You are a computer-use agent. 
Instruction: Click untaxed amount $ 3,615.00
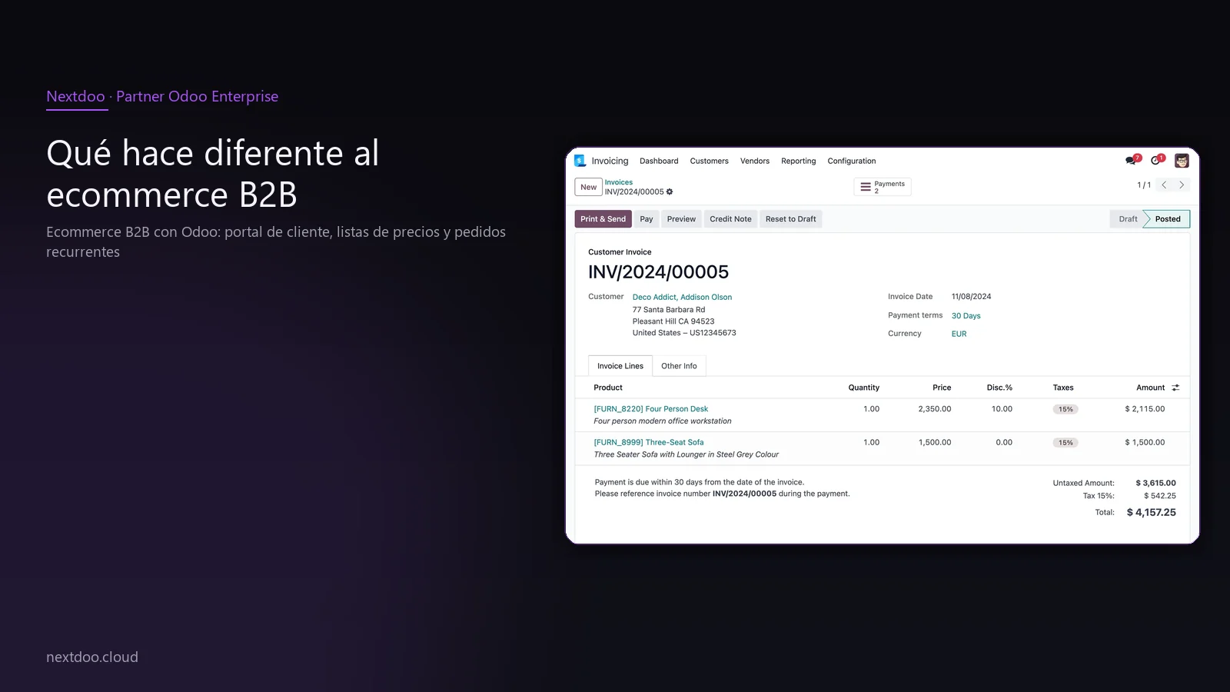coord(1155,483)
